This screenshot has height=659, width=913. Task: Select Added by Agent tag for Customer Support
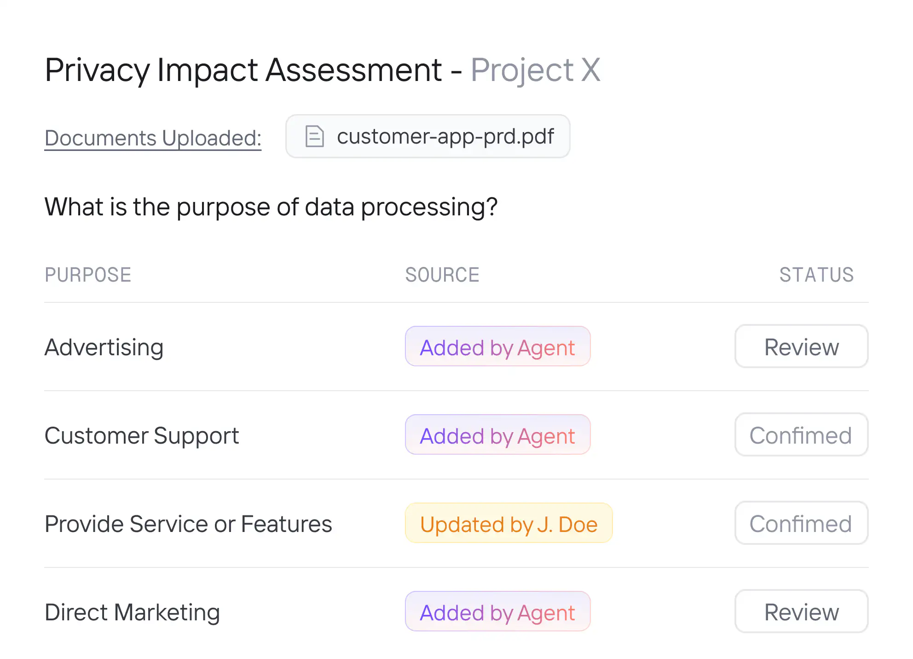(x=497, y=435)
